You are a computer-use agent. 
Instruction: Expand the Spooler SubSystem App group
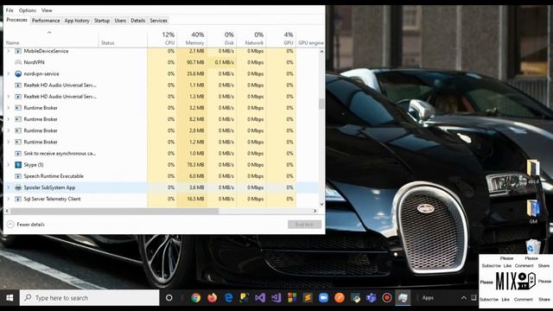pyautogui.click(x=9, y=187)
